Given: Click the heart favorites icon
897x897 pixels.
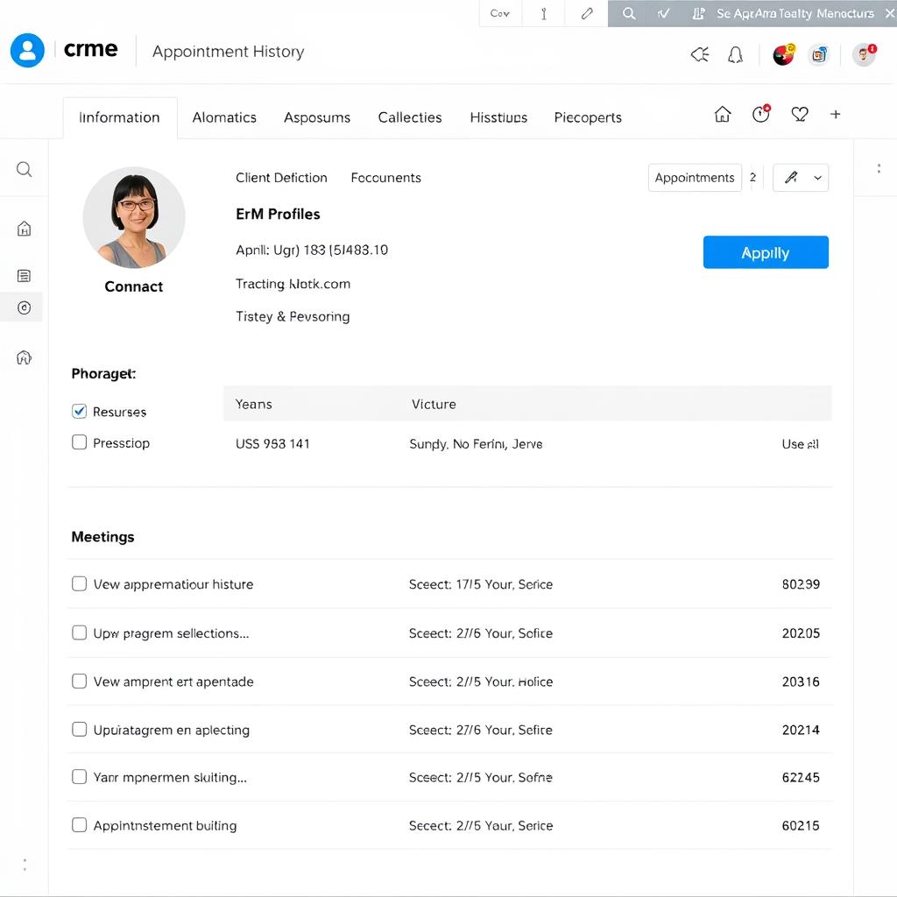Looking at the screenshot, I should tap(800, 115).
